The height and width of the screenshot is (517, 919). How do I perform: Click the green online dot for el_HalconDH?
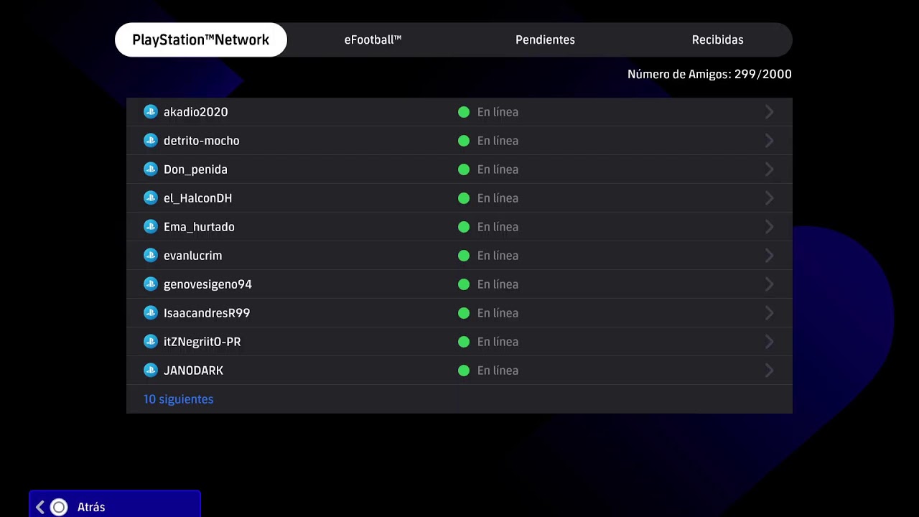(x=464, y=198)
